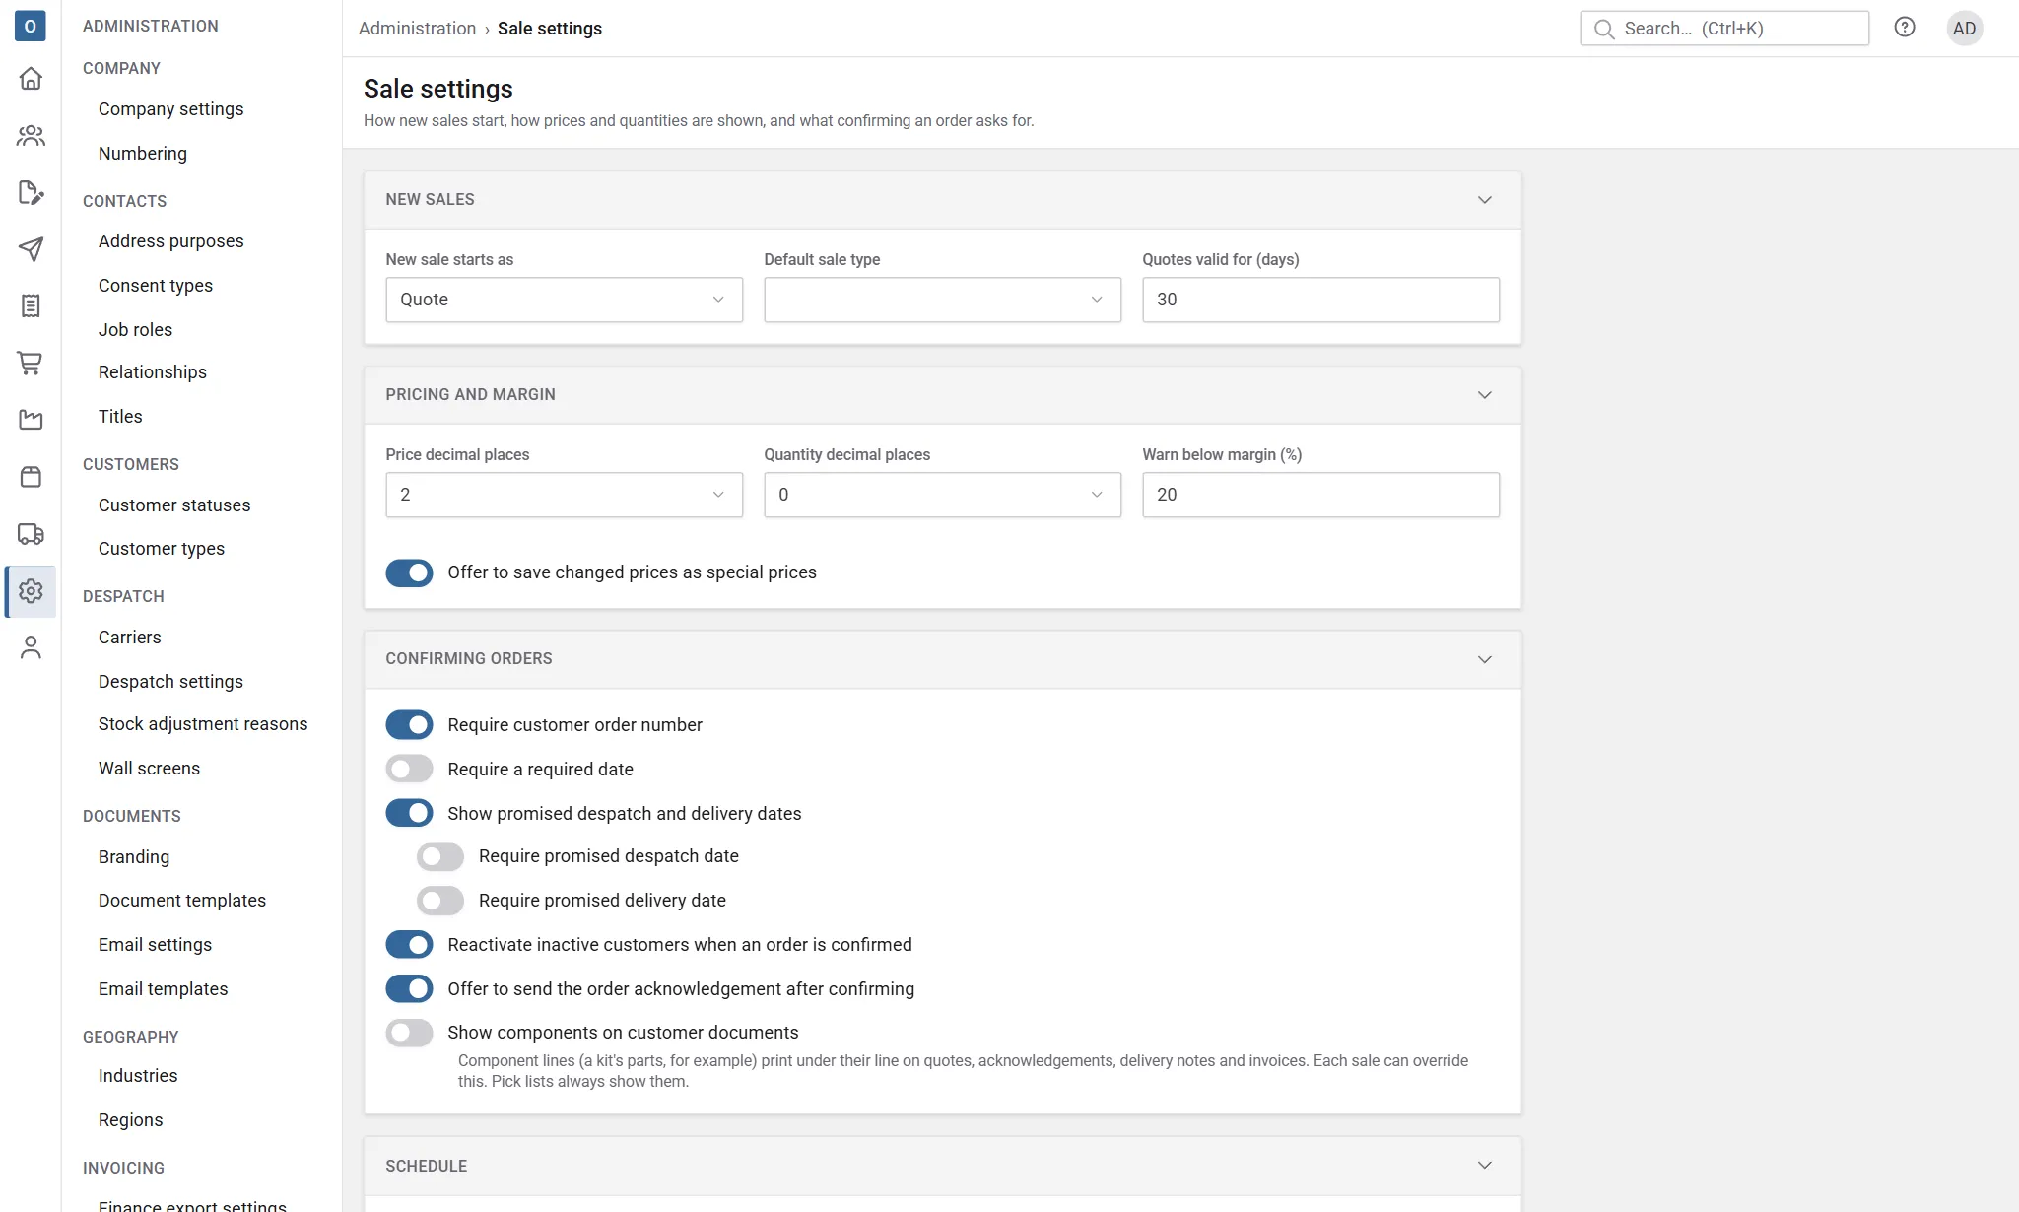Enable Require promised despatch date
This screenshot has height=1212, width=2019.
440,856
